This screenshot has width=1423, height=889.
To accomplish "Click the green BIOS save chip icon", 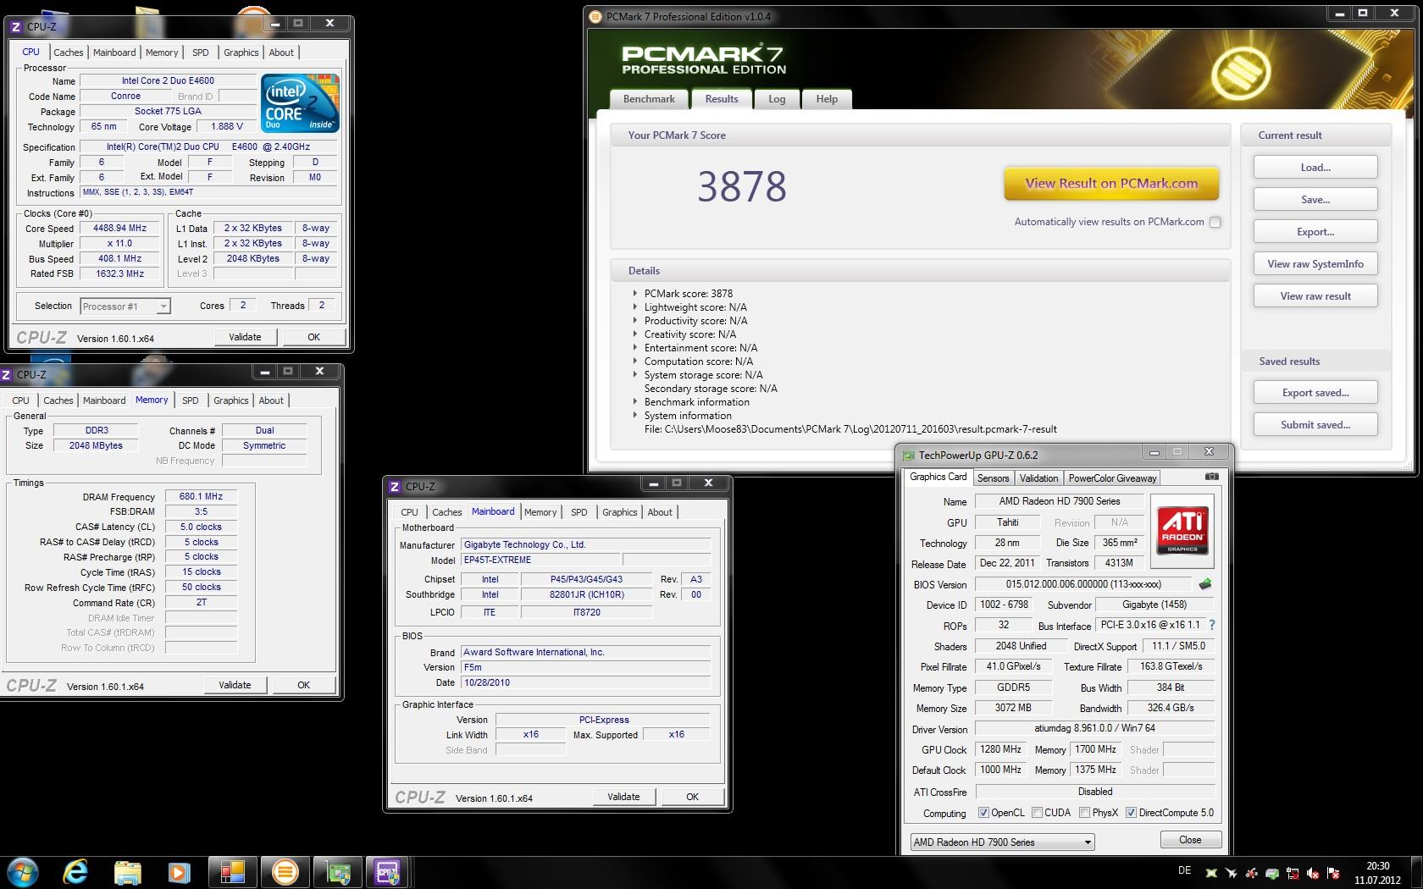I will [x=1205, y=584].
